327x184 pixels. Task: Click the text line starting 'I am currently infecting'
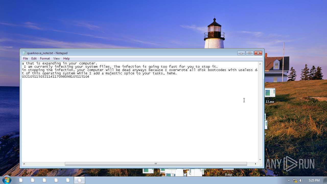(121, 67)
